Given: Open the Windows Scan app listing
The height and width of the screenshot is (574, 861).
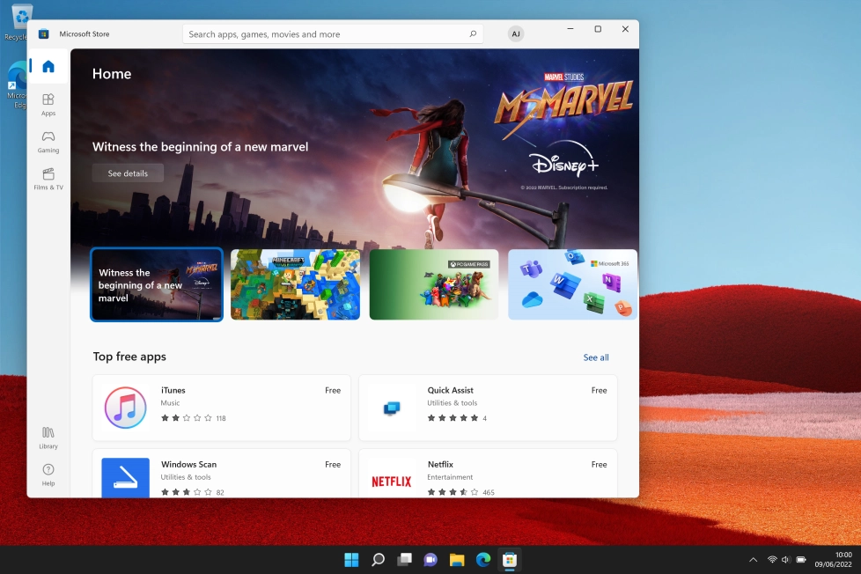Looking at the screenshot, I should [x=222, y=475].
